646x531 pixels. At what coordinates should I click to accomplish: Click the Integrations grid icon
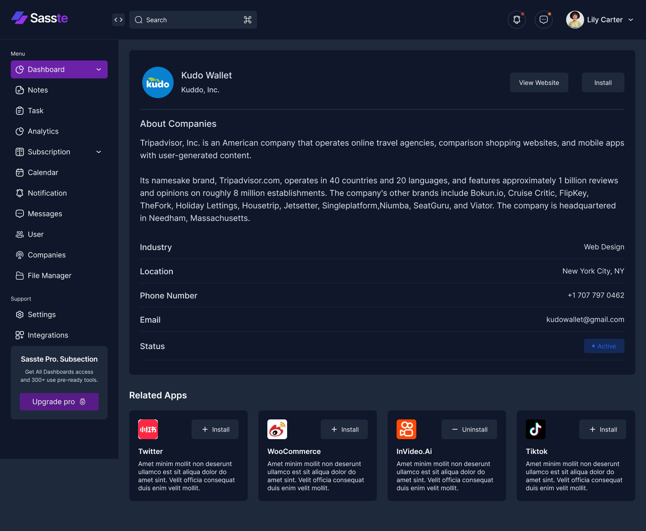[x=20, y=335]
